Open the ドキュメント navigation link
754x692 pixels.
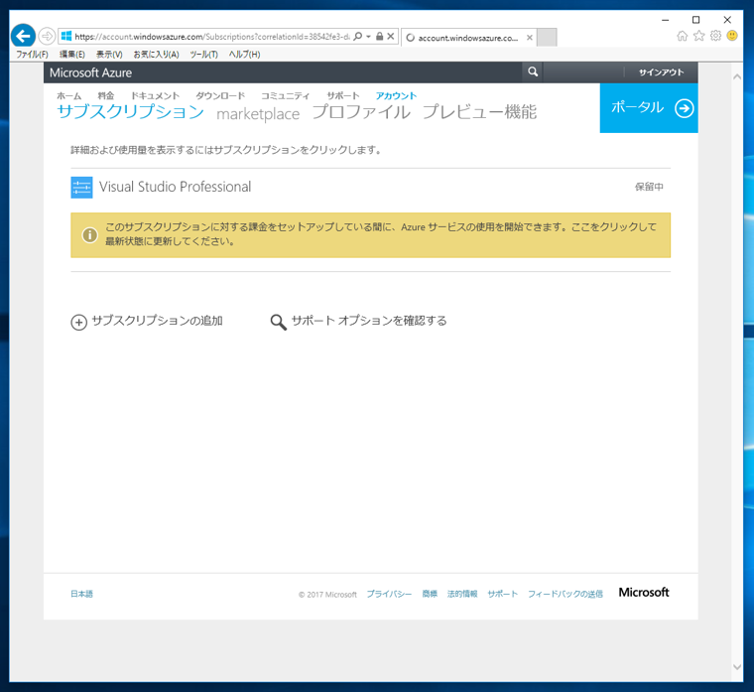155,95
